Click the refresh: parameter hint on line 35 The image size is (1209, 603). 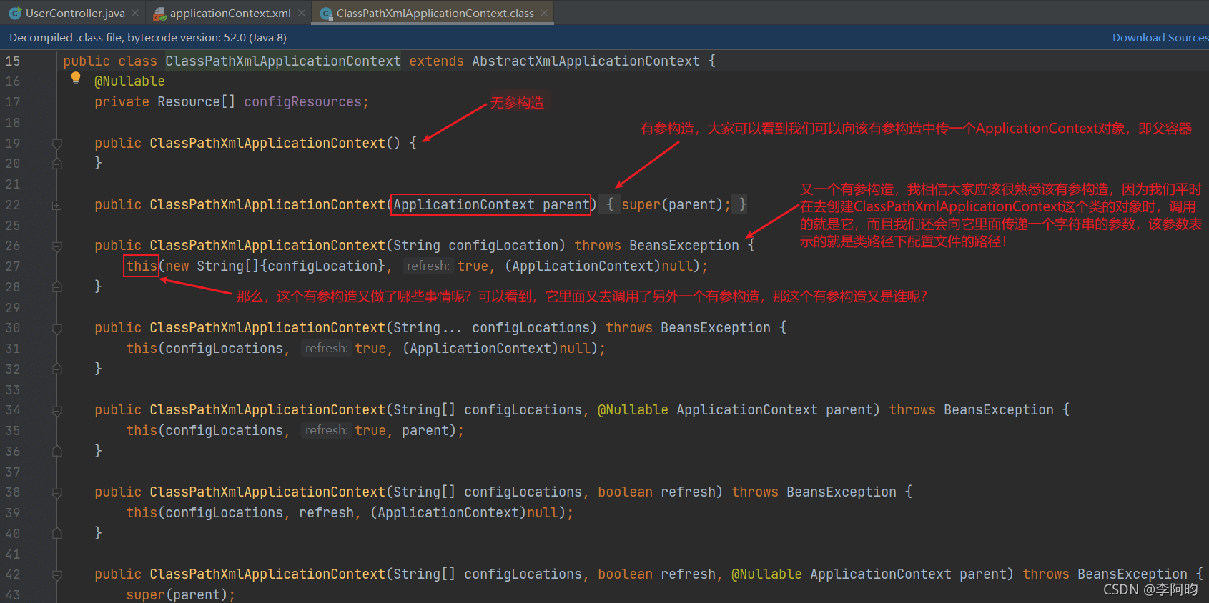[326, 431]
